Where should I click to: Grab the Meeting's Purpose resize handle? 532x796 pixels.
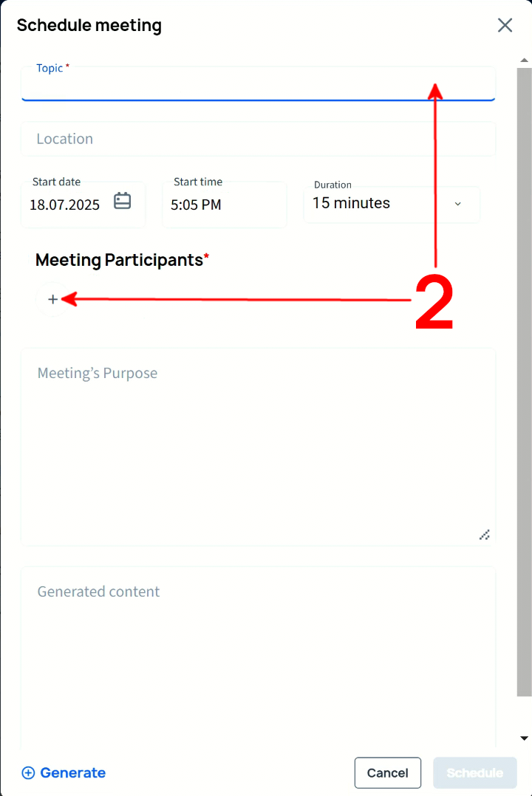[x=485, y=535]
